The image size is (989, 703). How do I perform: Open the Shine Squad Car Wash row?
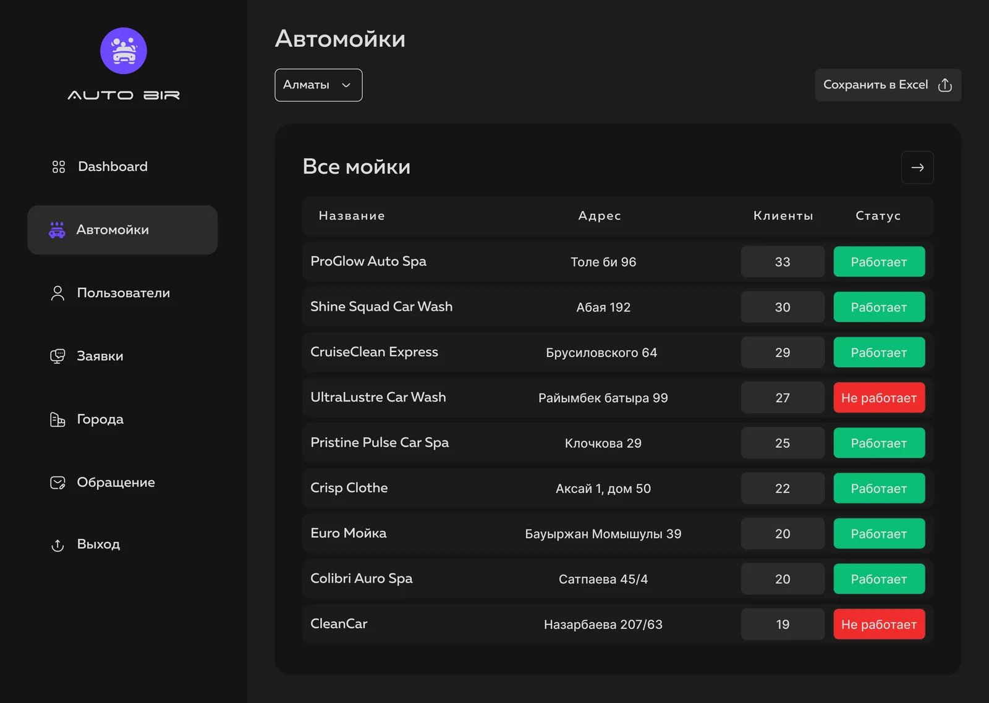coord(618,307)
